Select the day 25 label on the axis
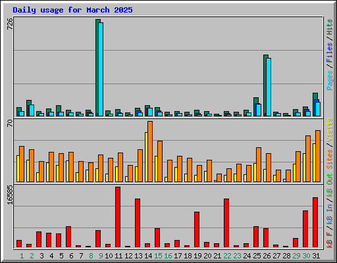 257,256
